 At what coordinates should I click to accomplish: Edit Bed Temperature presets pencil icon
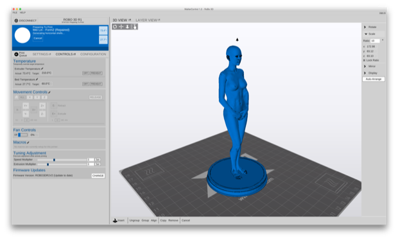pyautogui.click(x=37, y=79)
